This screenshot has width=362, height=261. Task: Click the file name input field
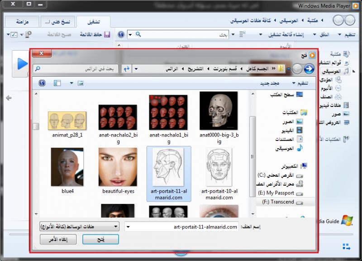181,227
